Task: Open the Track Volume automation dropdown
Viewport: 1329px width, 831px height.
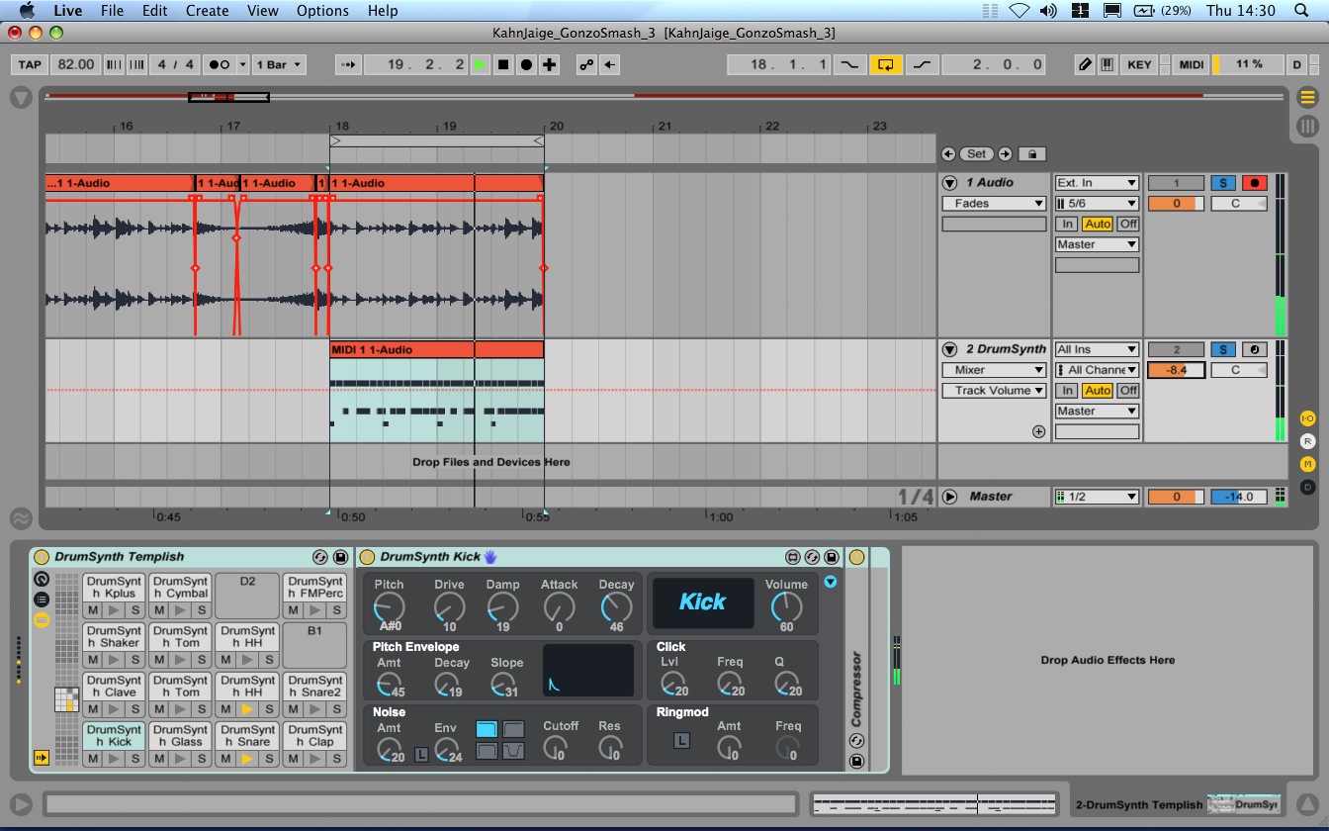Action: (x=994, y=391)
